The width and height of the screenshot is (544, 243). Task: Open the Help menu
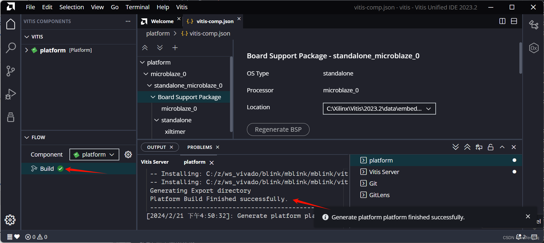click(163, 7)
